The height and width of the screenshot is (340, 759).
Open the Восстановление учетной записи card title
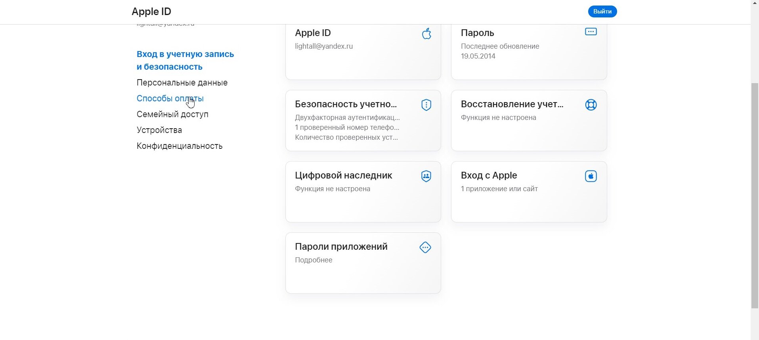point(512,104)
